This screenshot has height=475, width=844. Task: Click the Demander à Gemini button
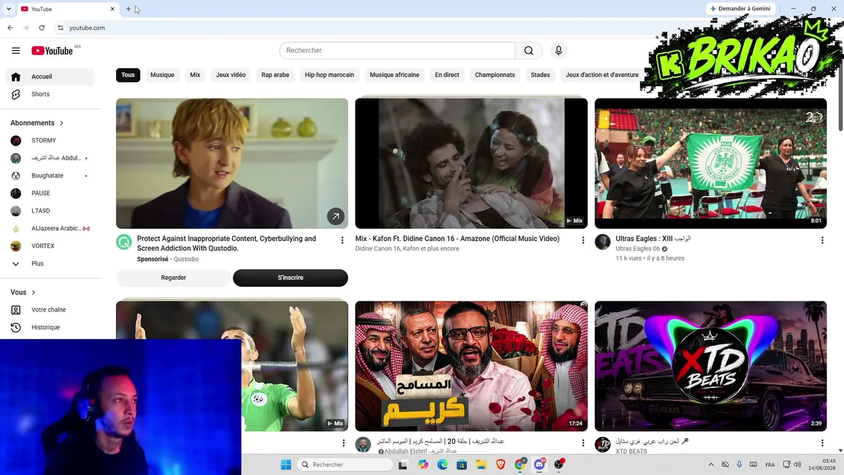[740, 9]
